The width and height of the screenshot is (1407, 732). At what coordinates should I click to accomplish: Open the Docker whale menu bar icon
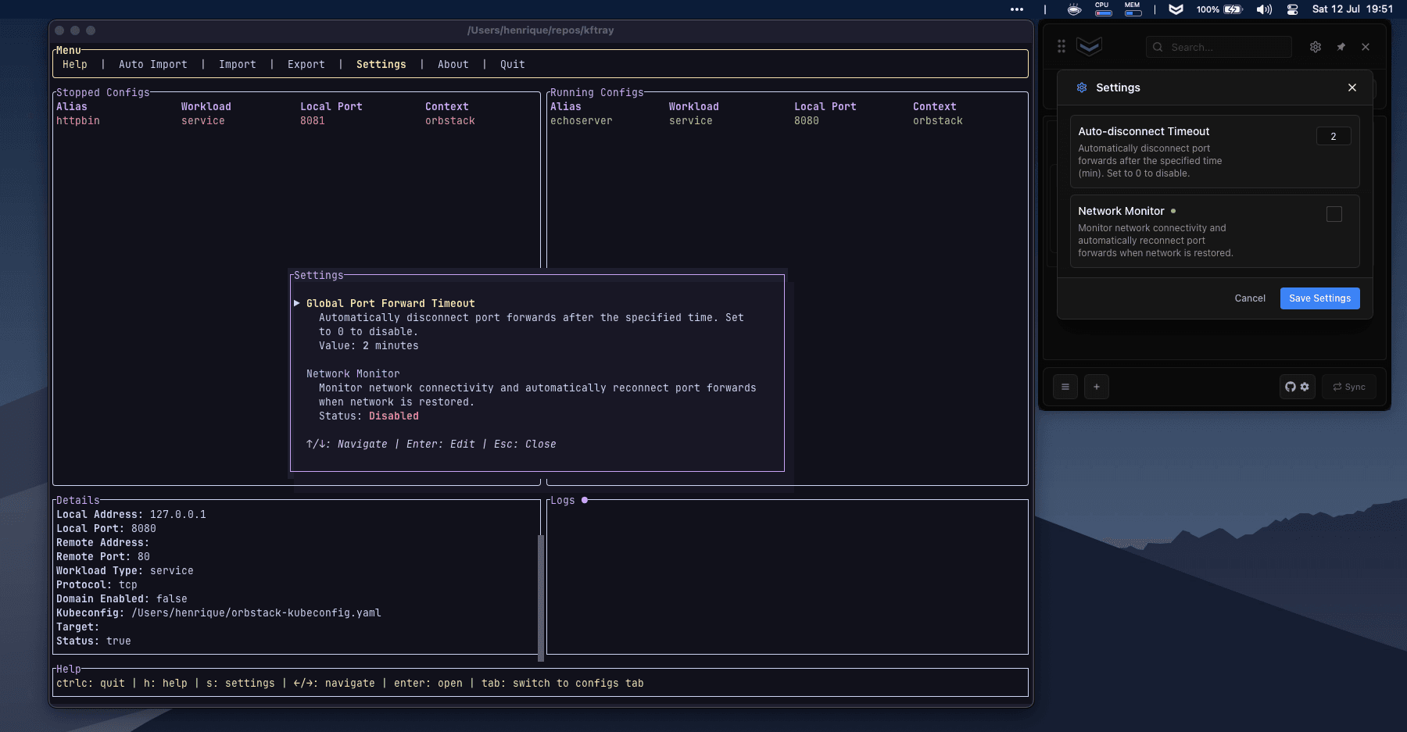pyautogui.click(x=1073, y=9)
